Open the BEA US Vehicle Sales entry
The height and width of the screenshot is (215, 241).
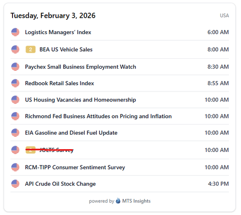click(x=66, y=50)
